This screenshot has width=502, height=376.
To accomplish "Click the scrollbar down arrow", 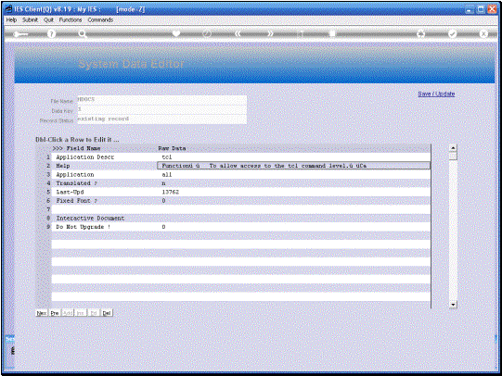I will (453, 305).
